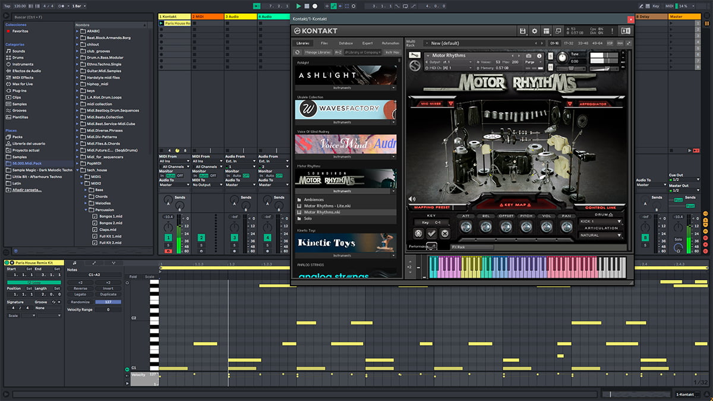The image size is (713, 401).
Task: Launch the Paris House Remix clip
Action: [x=162, y=23]
